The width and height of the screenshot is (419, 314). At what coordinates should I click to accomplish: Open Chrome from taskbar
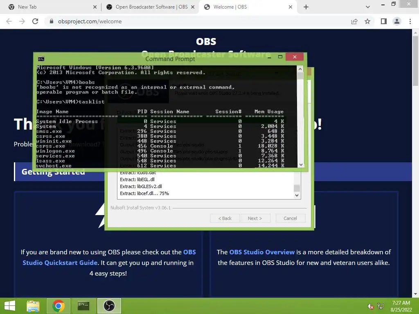(58, 306)
